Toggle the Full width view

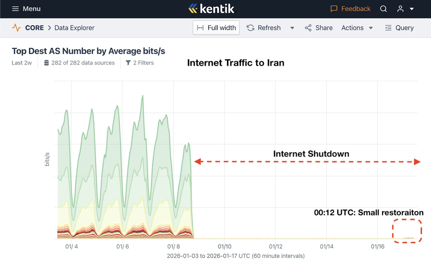point(216,28)
